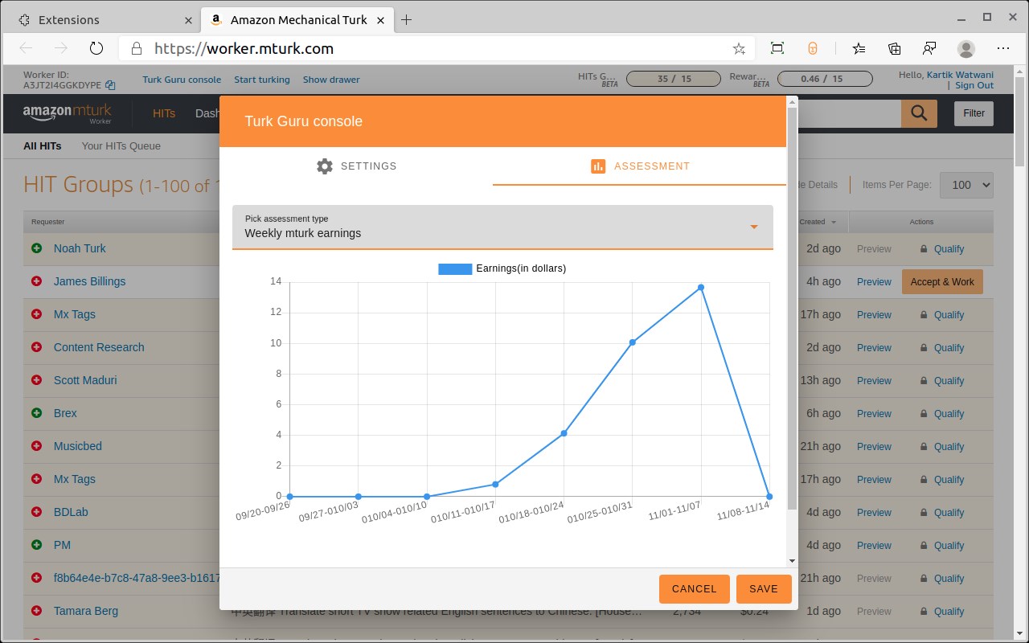Viewport: 1029px width, 643px height.
Task: Reload the page with the refresh icon
Action: [x=96, y=48]
